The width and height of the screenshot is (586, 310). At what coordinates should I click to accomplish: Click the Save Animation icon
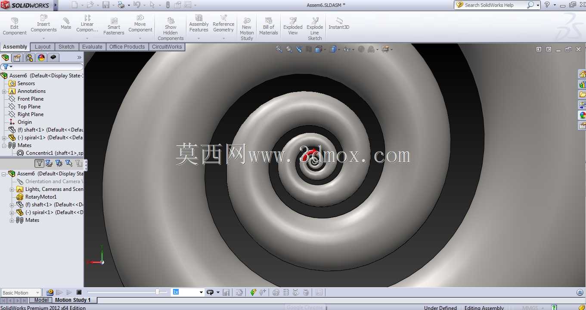coord(226,292)
